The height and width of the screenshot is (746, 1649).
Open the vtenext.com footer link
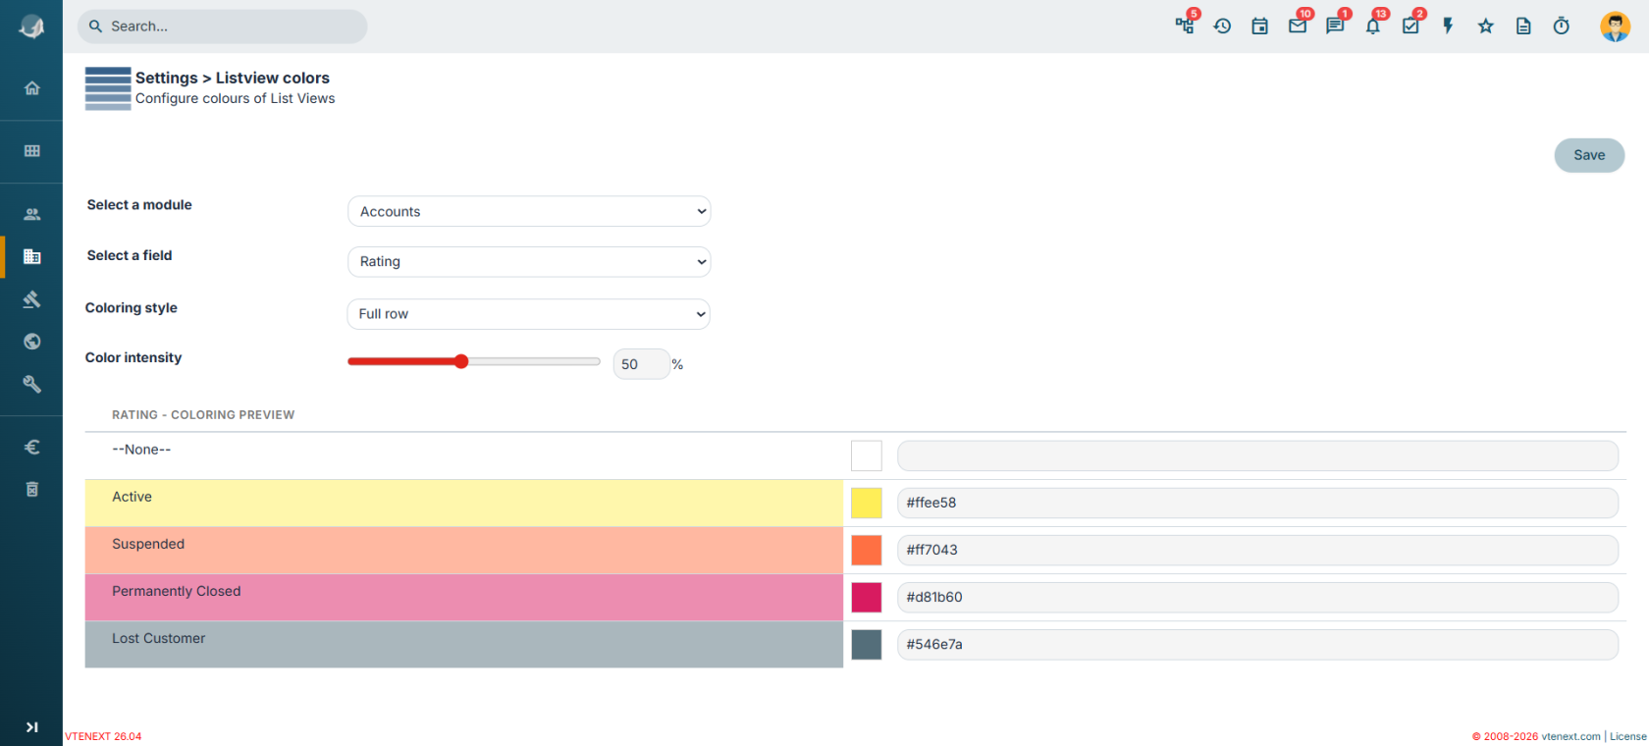click(x=1570, y=736)
